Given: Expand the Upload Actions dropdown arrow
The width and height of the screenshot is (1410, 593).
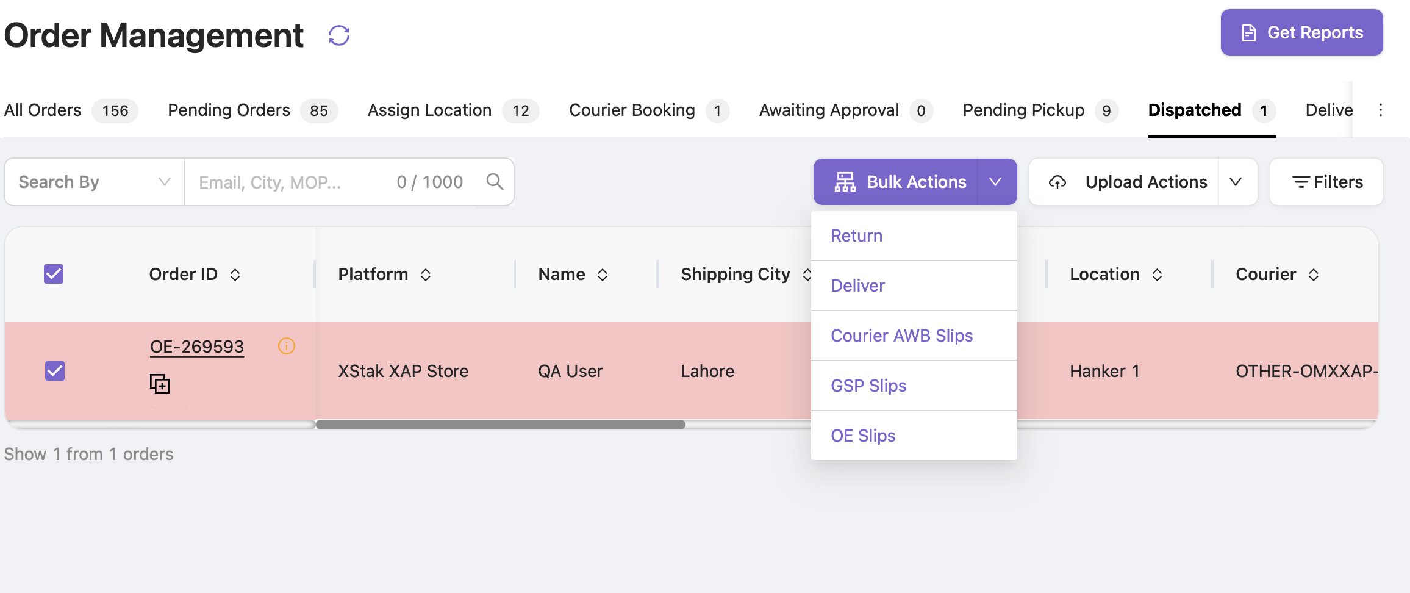Looking at the screenshot, I should pyautogui.click(x=1237, y=182).
